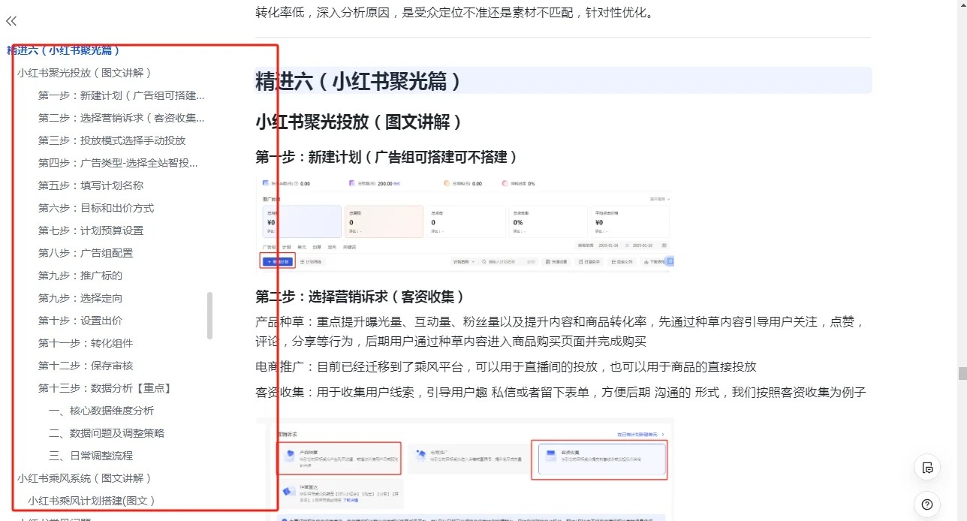The image size is (967, 521).
Task: Go to 第十步：设置出价
Action: pos(80,321)
